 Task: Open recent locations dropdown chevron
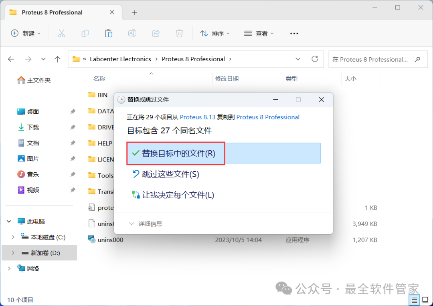43,59
